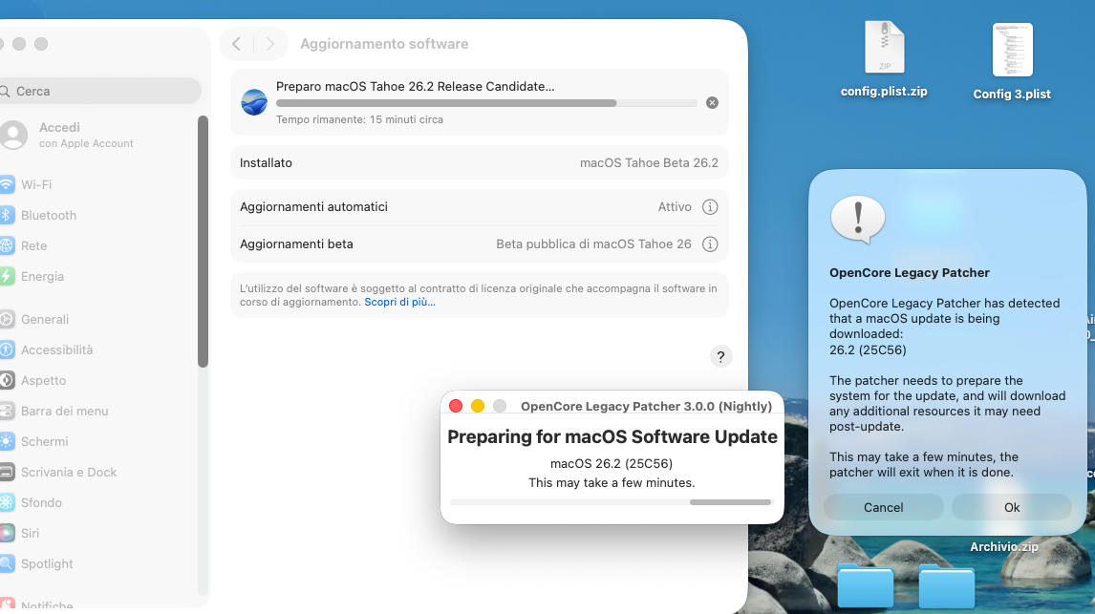This screenshot has height=614, width=1095.
Task: Click the Energia lightning icon
Action: (x=7, y=276)
